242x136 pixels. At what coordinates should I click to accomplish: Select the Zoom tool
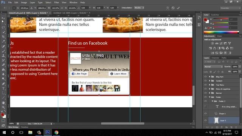tap(3, 107)
